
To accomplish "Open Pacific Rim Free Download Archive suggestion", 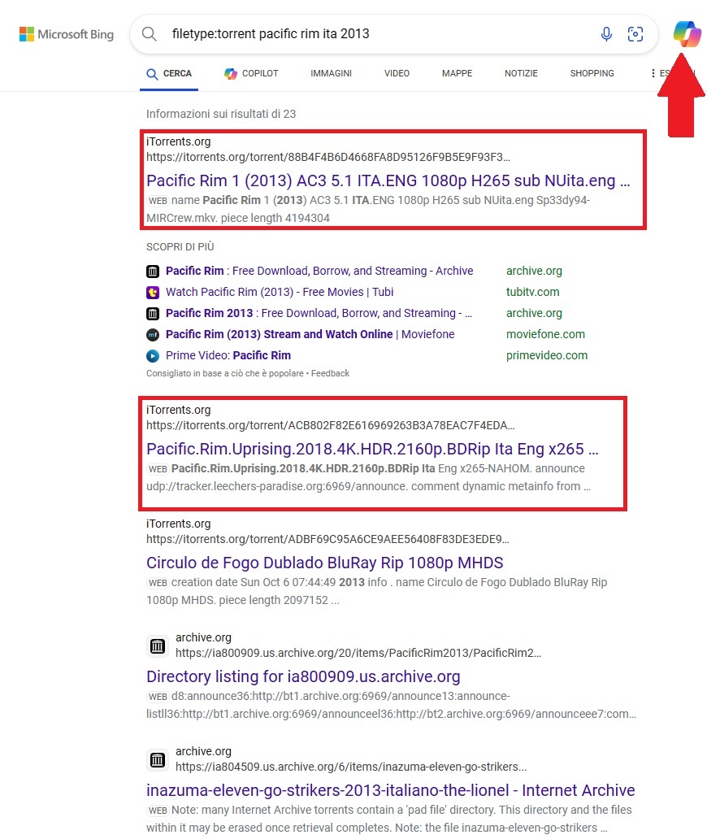I will [319, 272].
